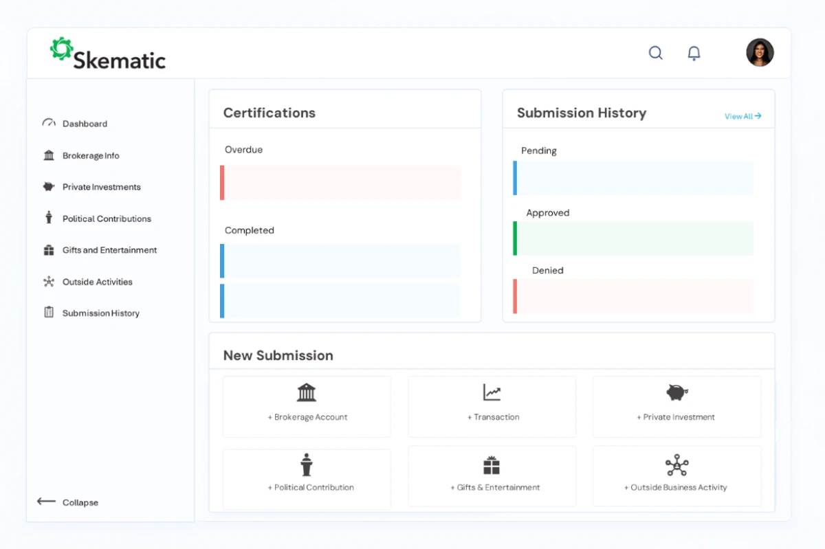Open Outside Activities from the sidebar
This screenshot has width=825, height=549.
tap(97, 282)
